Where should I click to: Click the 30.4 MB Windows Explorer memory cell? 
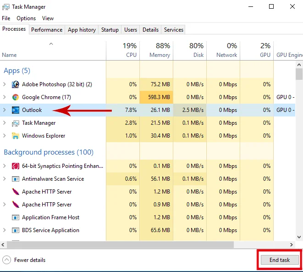156,136
